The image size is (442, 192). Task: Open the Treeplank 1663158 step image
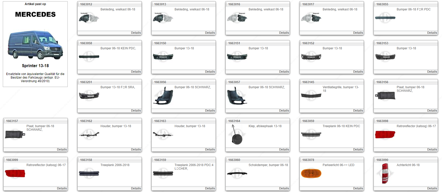click(x=89, y=173)
